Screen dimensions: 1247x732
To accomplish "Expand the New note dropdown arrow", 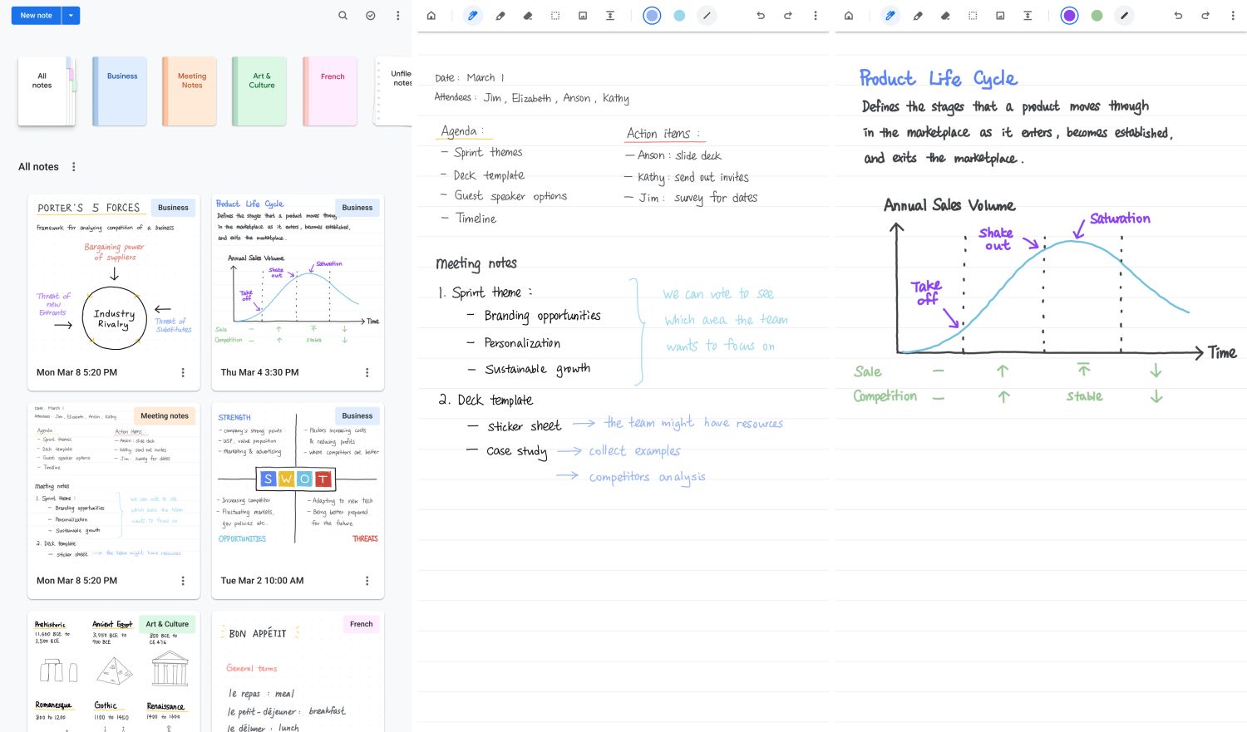I will (71, 16).
